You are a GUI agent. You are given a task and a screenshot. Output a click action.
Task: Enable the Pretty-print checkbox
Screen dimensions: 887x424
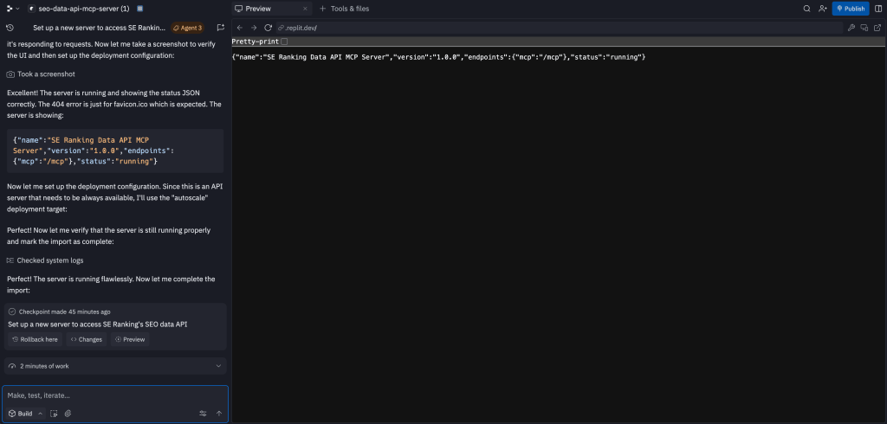[x=284, y=42]
